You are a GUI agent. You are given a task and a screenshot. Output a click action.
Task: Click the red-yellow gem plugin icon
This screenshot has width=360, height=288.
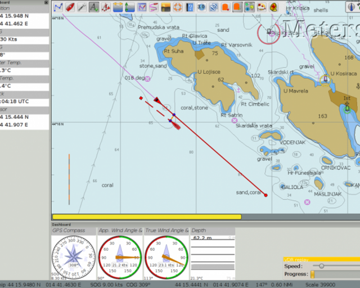tap(273, 7)
